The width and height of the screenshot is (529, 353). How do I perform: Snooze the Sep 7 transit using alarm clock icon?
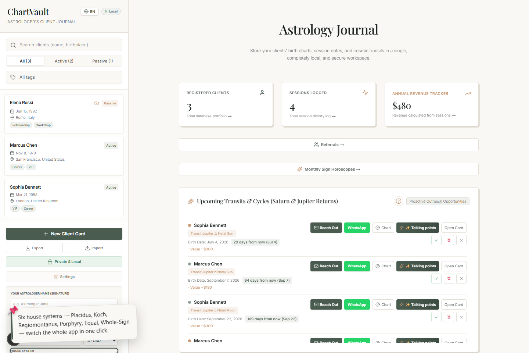coord(449,279)
